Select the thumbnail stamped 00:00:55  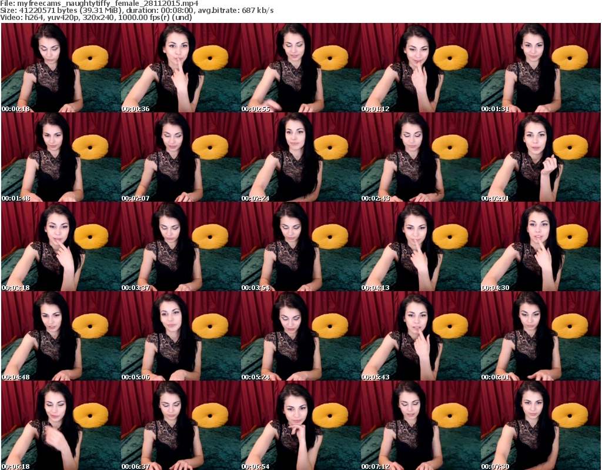(x=300, y=68)
